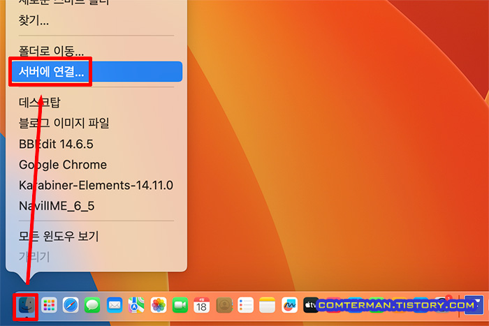The image size is (489, 326).
Task: Open the Notes app icon
Action: [x=268, y=305]
